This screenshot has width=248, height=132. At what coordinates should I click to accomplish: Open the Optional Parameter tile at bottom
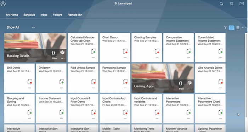(x=210, y=128)
